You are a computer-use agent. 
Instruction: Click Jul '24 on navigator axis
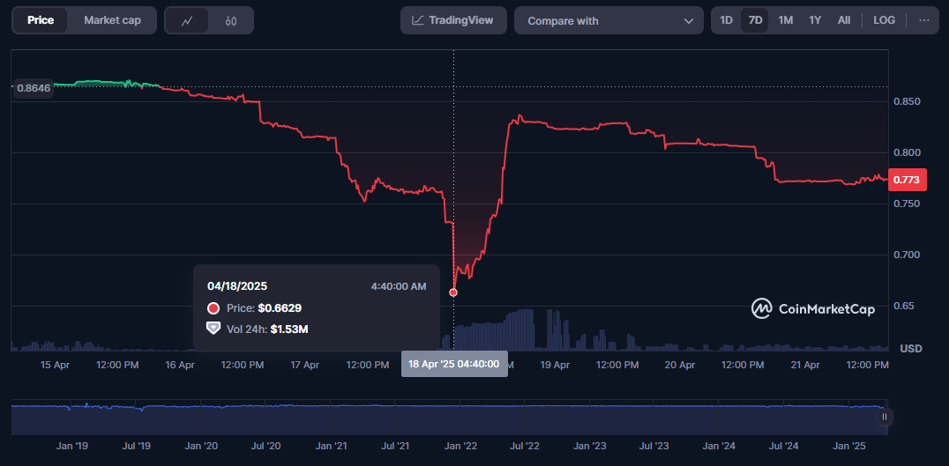(784, 446)
